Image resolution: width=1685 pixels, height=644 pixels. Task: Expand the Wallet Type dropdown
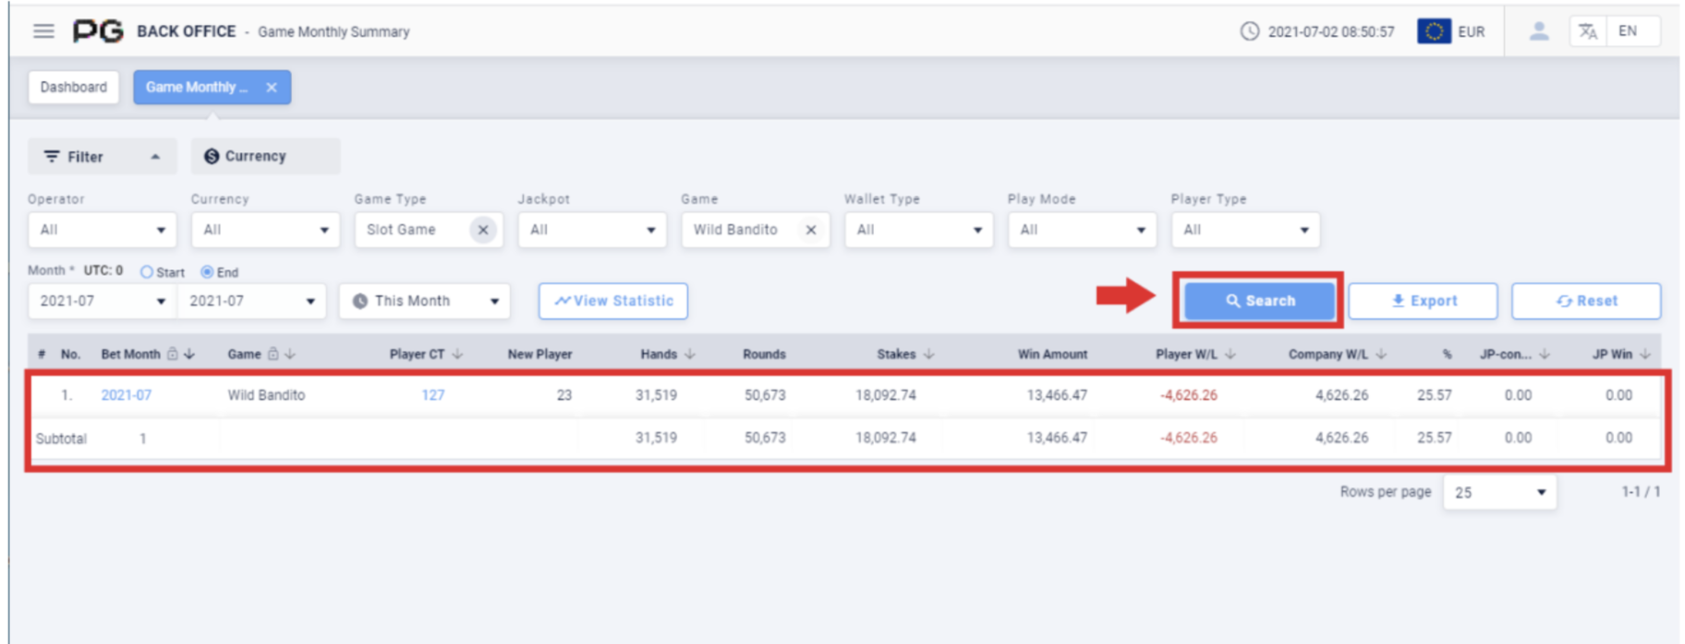pos(918,230)
